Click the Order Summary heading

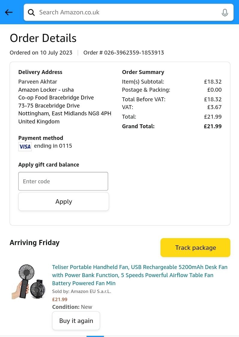(x=143, y=72)
